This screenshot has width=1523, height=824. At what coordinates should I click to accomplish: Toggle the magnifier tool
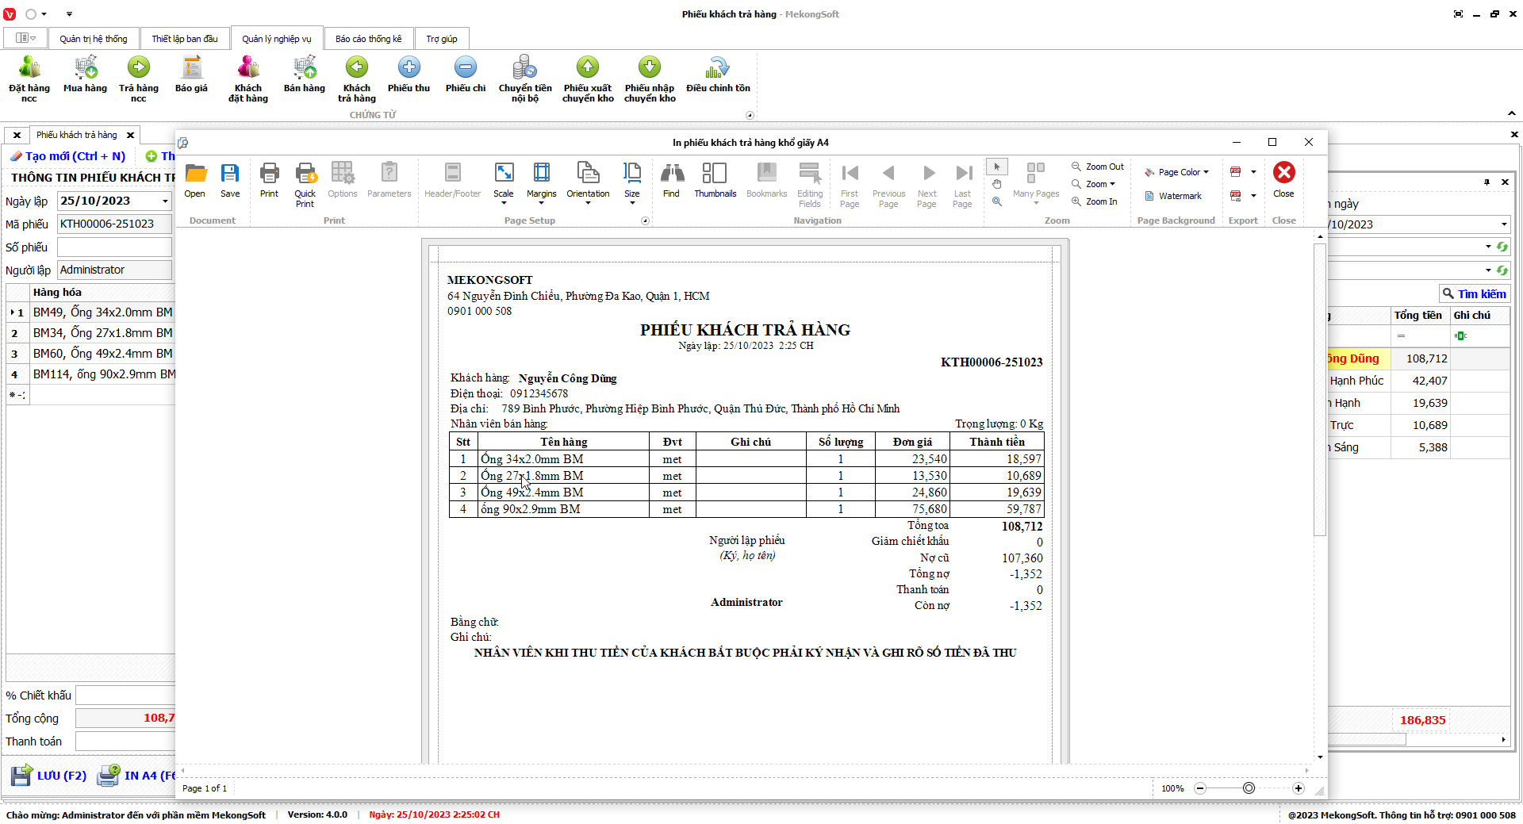point(997,202)
